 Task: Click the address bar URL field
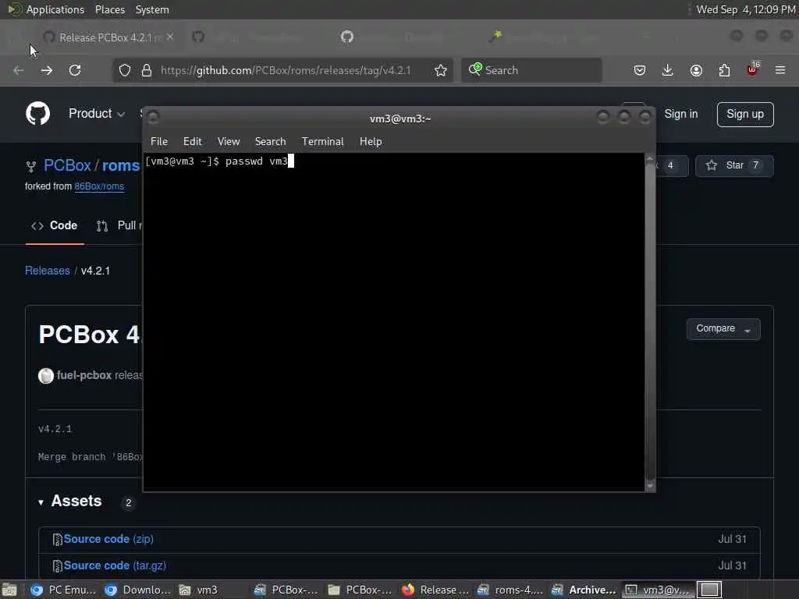286,70
